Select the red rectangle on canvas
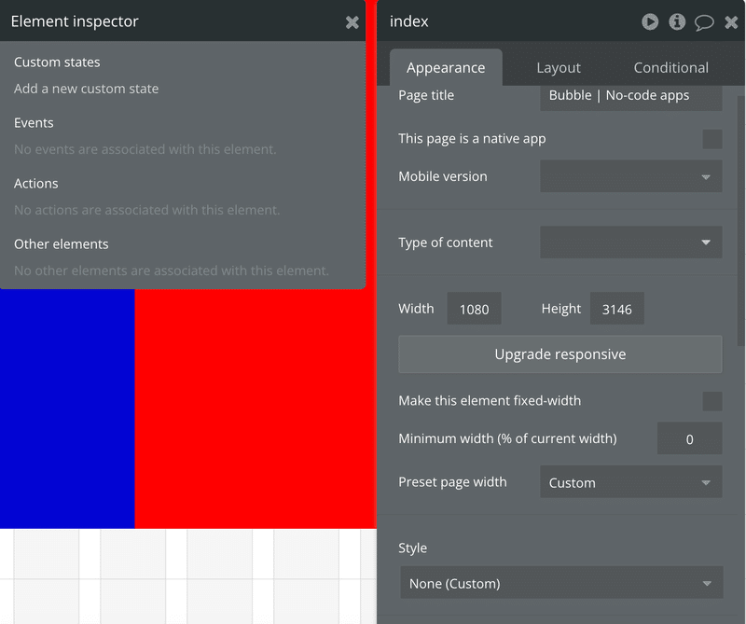The height and width of the screenshot is (624, 746). [x=256, y=409]
